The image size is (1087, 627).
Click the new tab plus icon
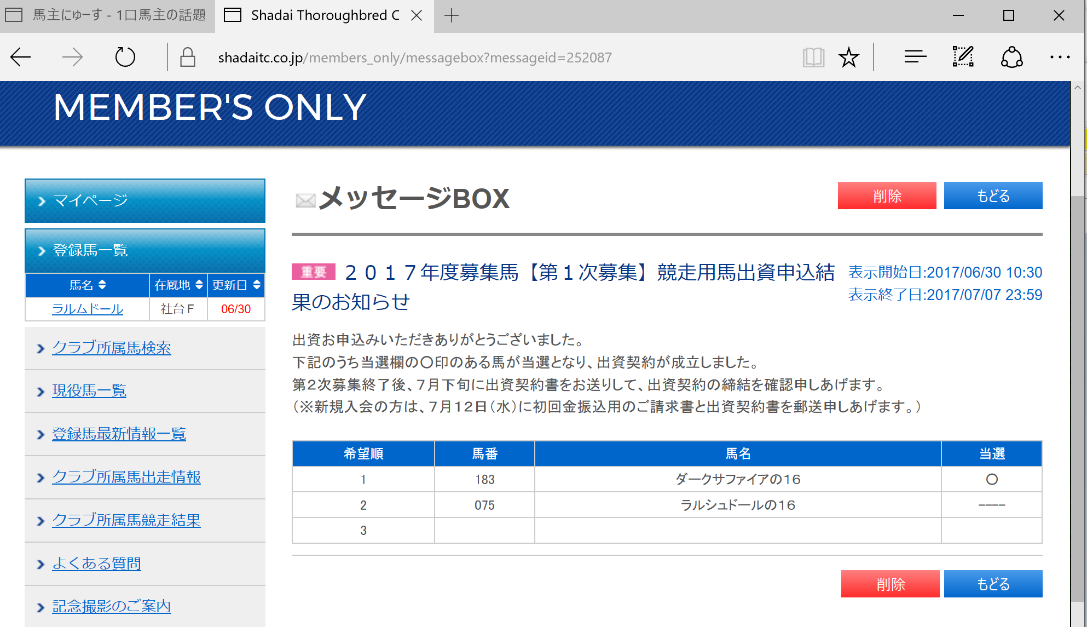(x=451, y=15)
